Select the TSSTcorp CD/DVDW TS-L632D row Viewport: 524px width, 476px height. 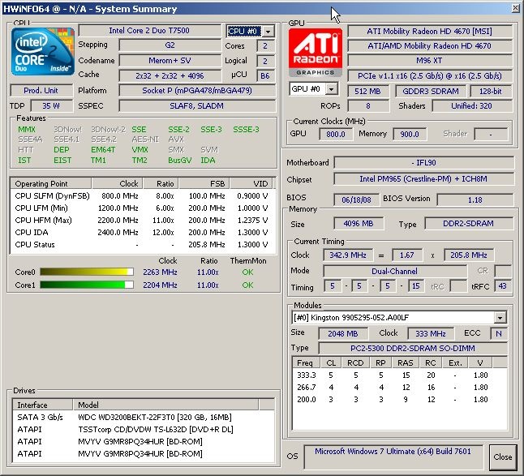[x=143, y=429]
